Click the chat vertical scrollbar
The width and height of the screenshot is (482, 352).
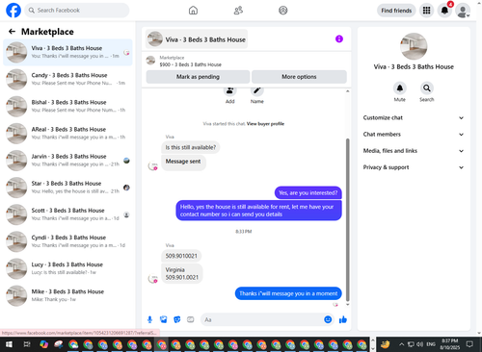click(347, 220)
